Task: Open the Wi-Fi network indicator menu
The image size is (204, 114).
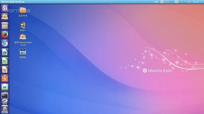Action: pyautogui.click(x=171, y=2)
